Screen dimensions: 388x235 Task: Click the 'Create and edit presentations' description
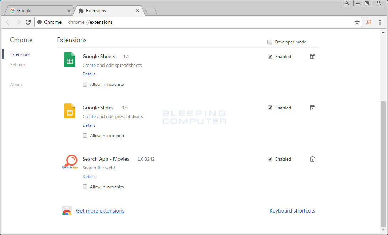point(113,117)
